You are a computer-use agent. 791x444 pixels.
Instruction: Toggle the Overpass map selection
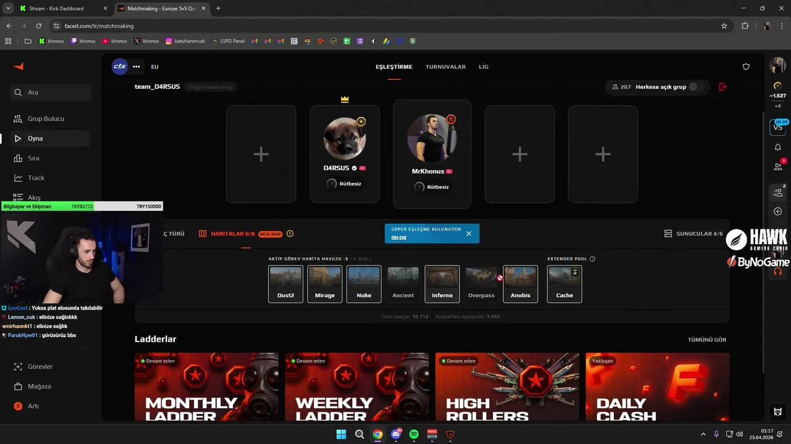pos(481,284)
